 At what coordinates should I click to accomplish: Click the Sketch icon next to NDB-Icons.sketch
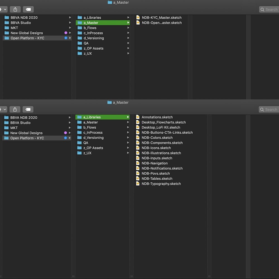pyautogui.click(x=138, y=148)
